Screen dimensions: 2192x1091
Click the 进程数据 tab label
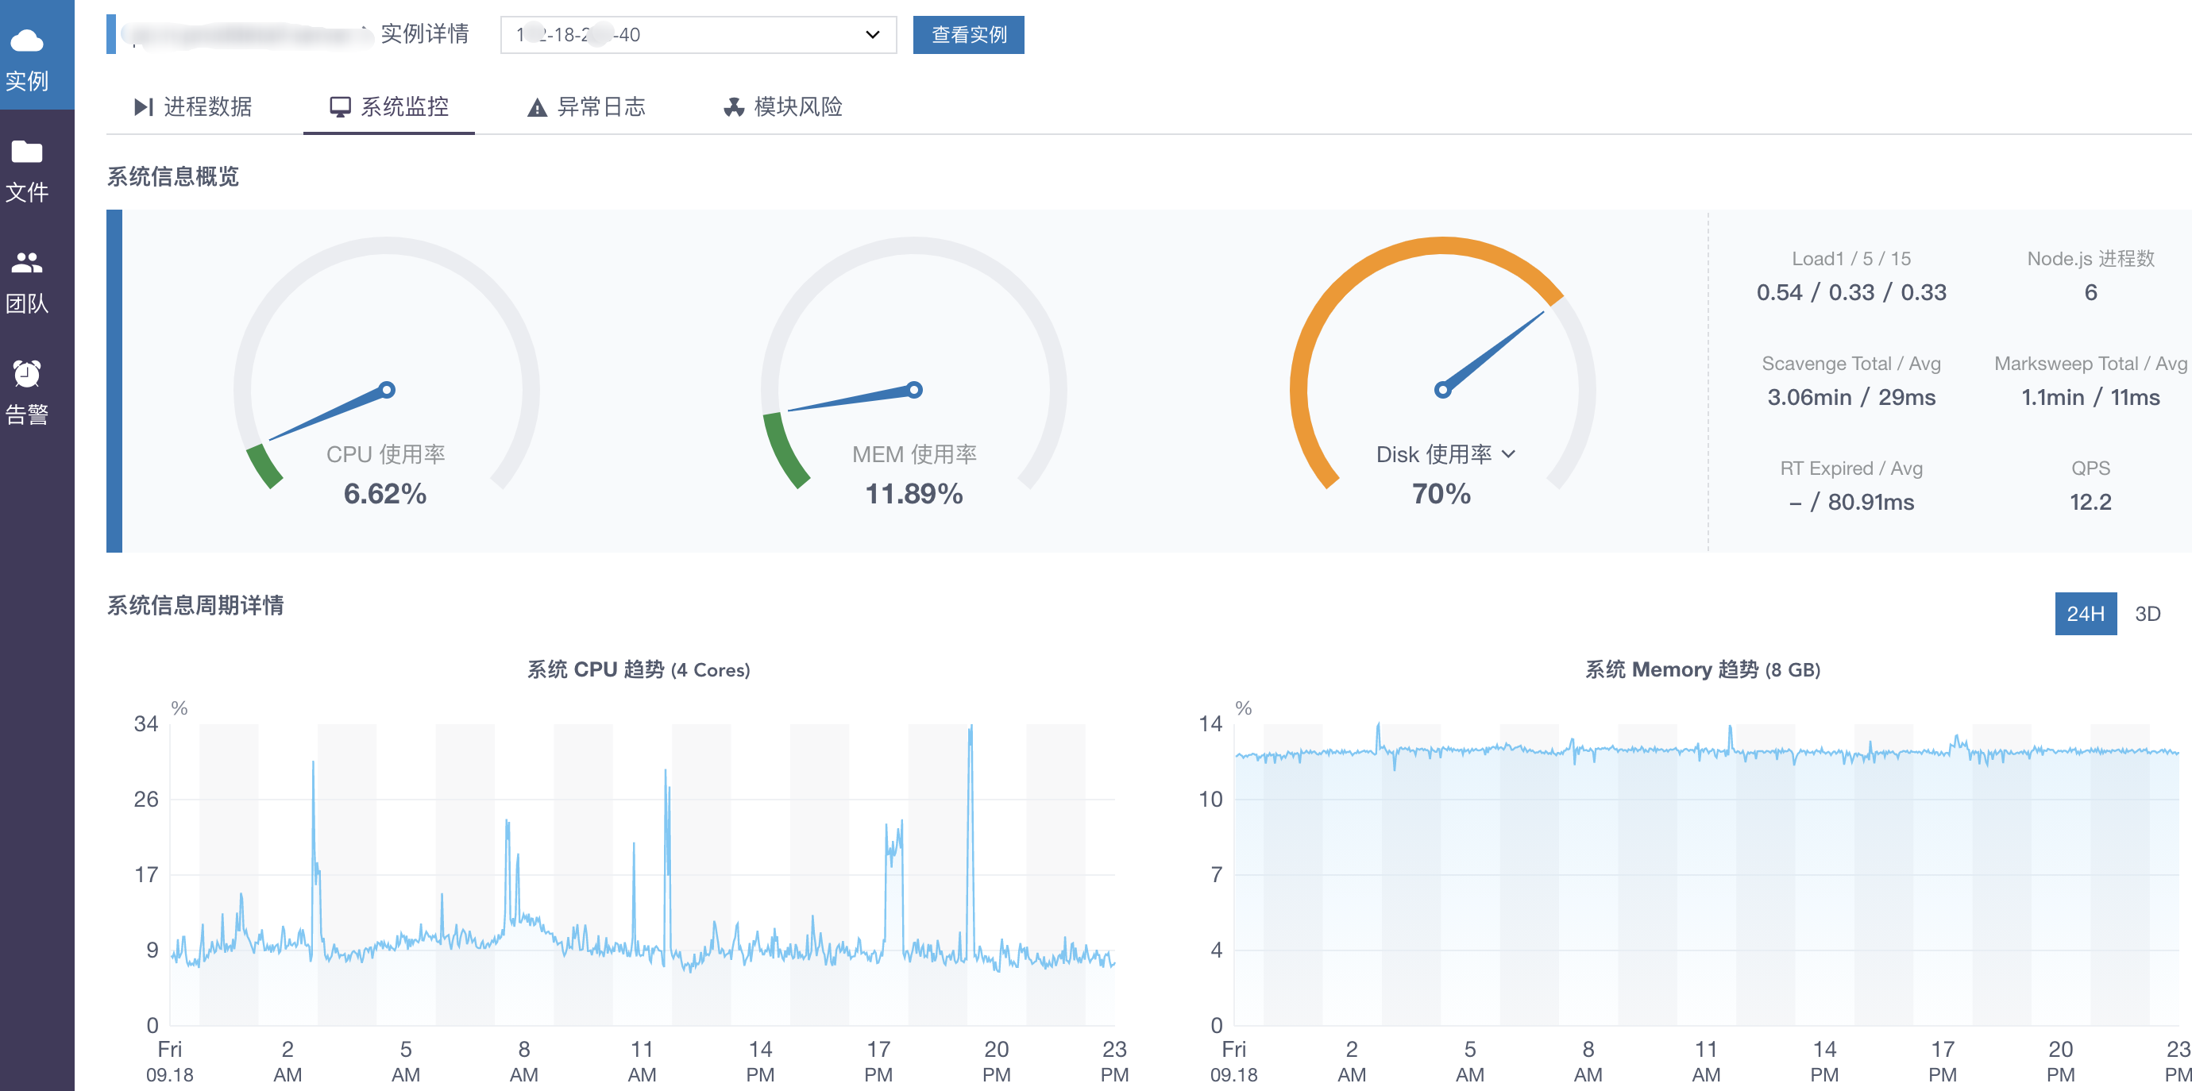207,106
